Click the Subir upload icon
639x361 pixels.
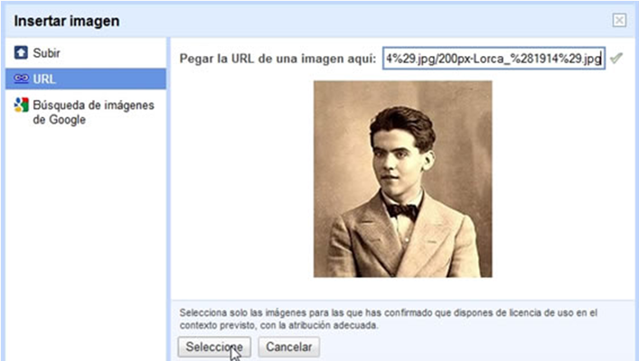pyautogui.click(x=21, y=52)
